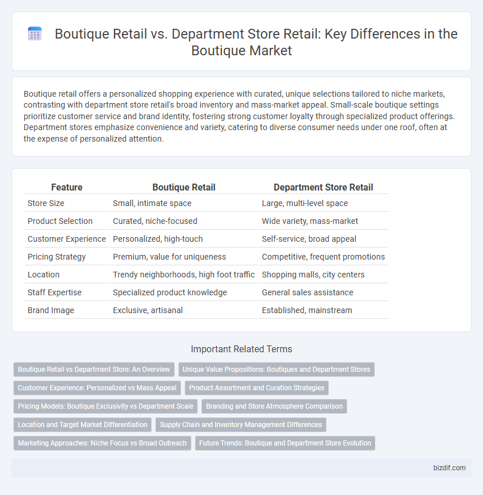Click 'Pricing Models: Boutique Exclusivity vs Department Scale'
The width and height of the screenshot is (483, 495).
[105, 406]
